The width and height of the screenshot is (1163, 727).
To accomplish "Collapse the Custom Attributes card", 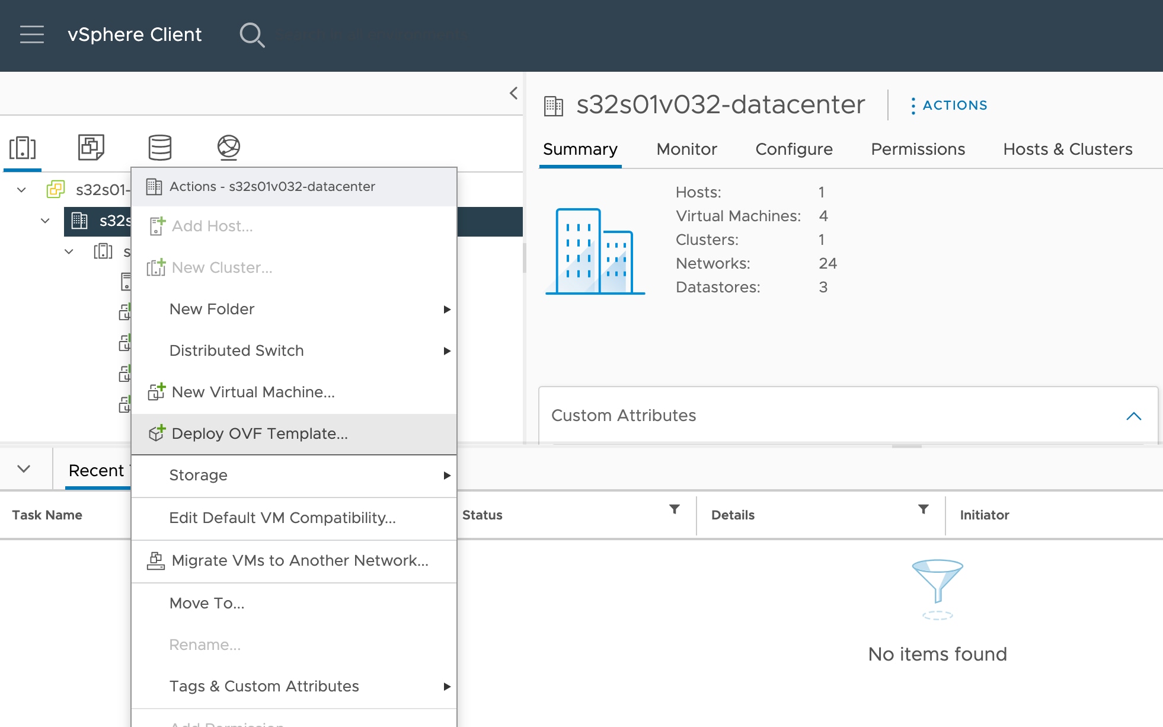I will tap(1133, 416).
